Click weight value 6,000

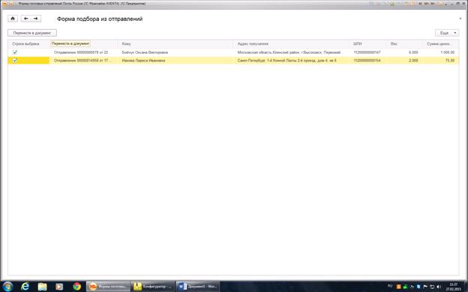pyautogui.click(x=413, y=52)
